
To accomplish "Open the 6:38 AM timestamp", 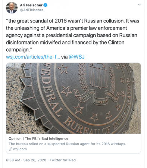I will [13, 160].
